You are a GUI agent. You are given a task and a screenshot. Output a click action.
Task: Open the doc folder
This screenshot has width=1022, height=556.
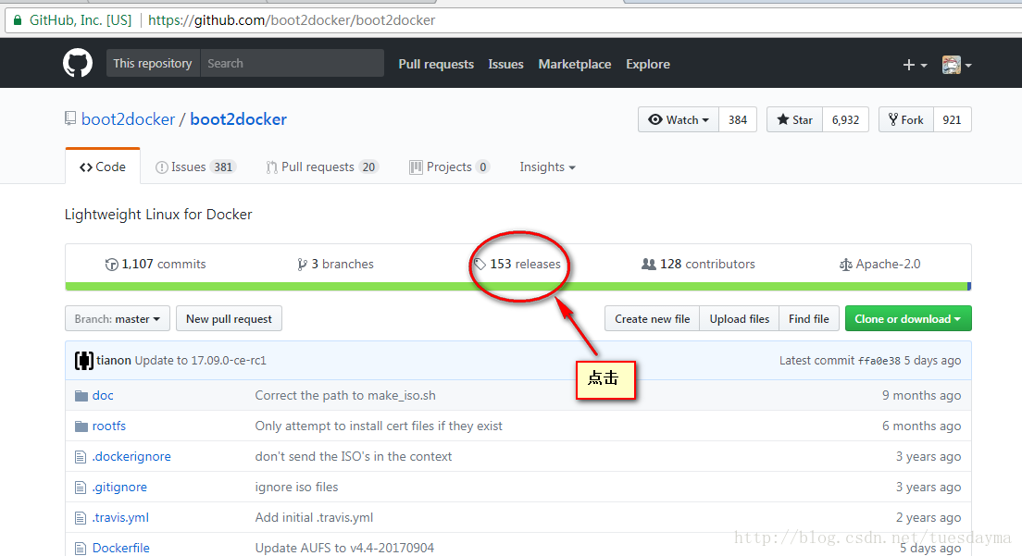coord(103,395)
